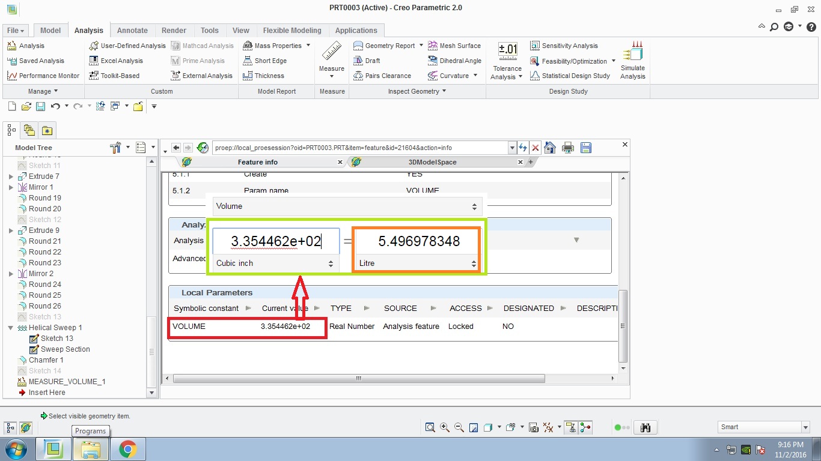Open the Flexible Modeling tab
Screen dimensions: 821x461
click(x=292, y=31)
